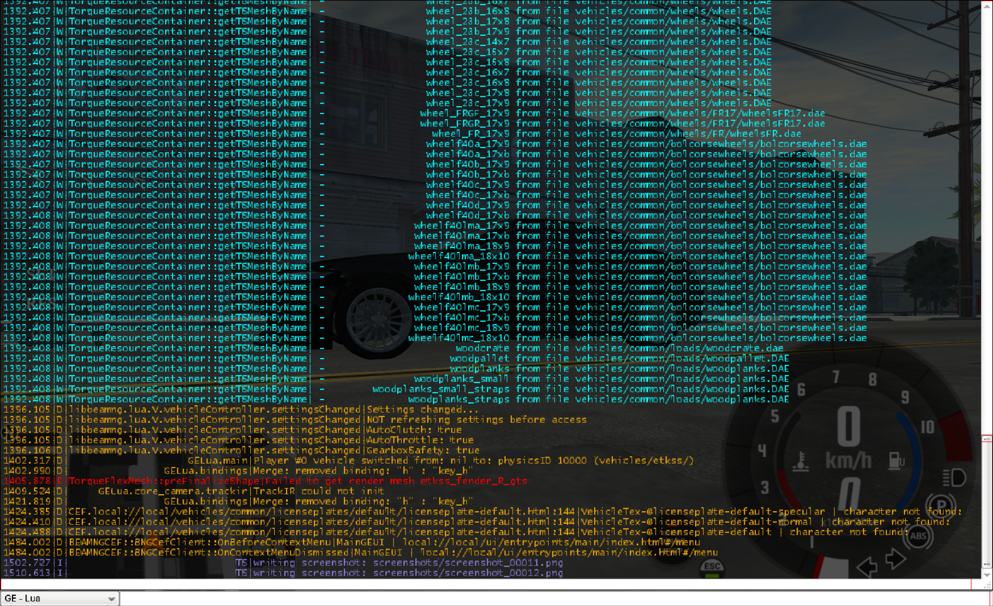Select the log line writing screenshot_00012.png

[x=283, y=573]
